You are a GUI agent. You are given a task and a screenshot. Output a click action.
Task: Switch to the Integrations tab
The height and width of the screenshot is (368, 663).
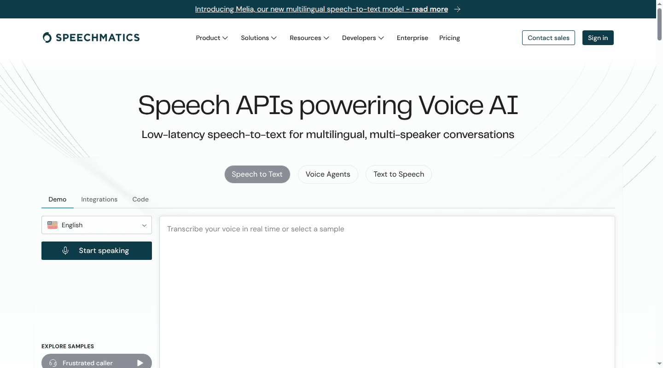point(99,199)
